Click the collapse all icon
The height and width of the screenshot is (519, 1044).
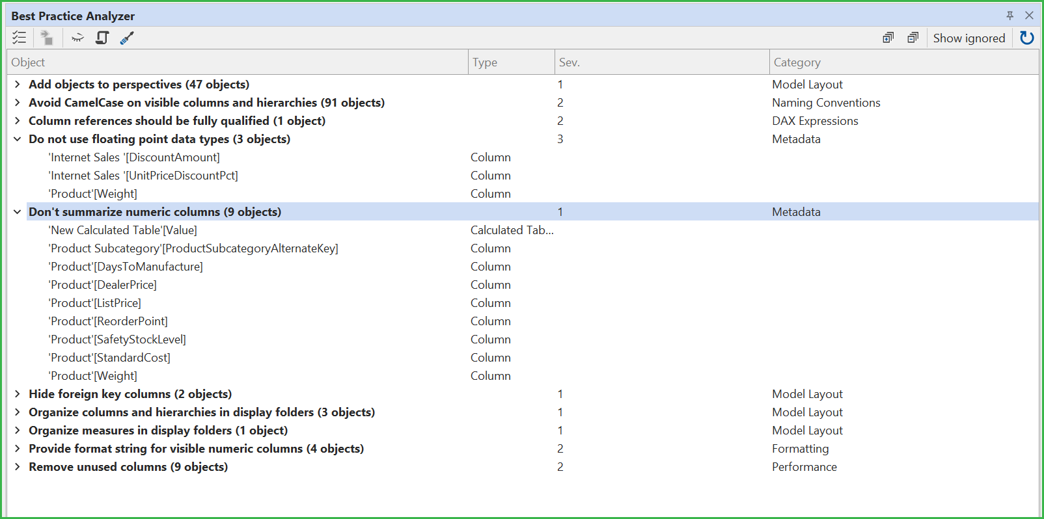click(913, 38)
